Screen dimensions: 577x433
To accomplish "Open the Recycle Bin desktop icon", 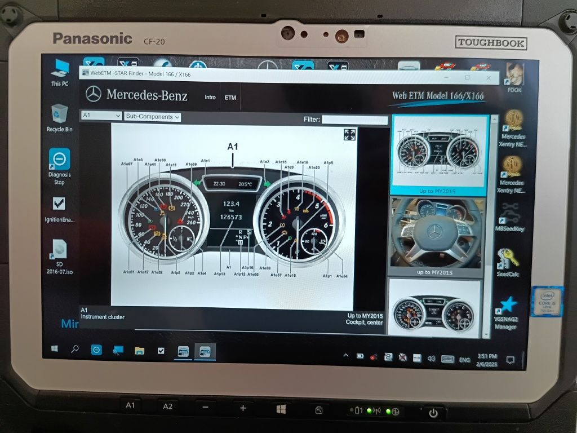I will click(59, 118).
